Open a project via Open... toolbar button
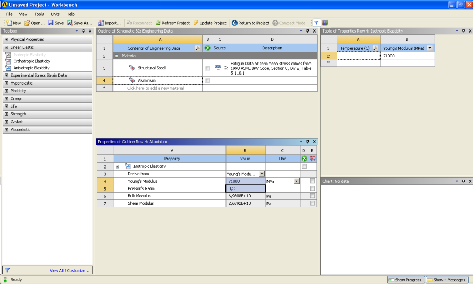This screenshot has width=473, height=284. pos(34,23)
